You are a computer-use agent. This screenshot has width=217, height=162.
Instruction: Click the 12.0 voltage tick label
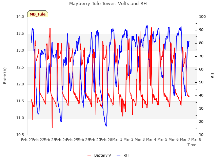coord(20,84)
